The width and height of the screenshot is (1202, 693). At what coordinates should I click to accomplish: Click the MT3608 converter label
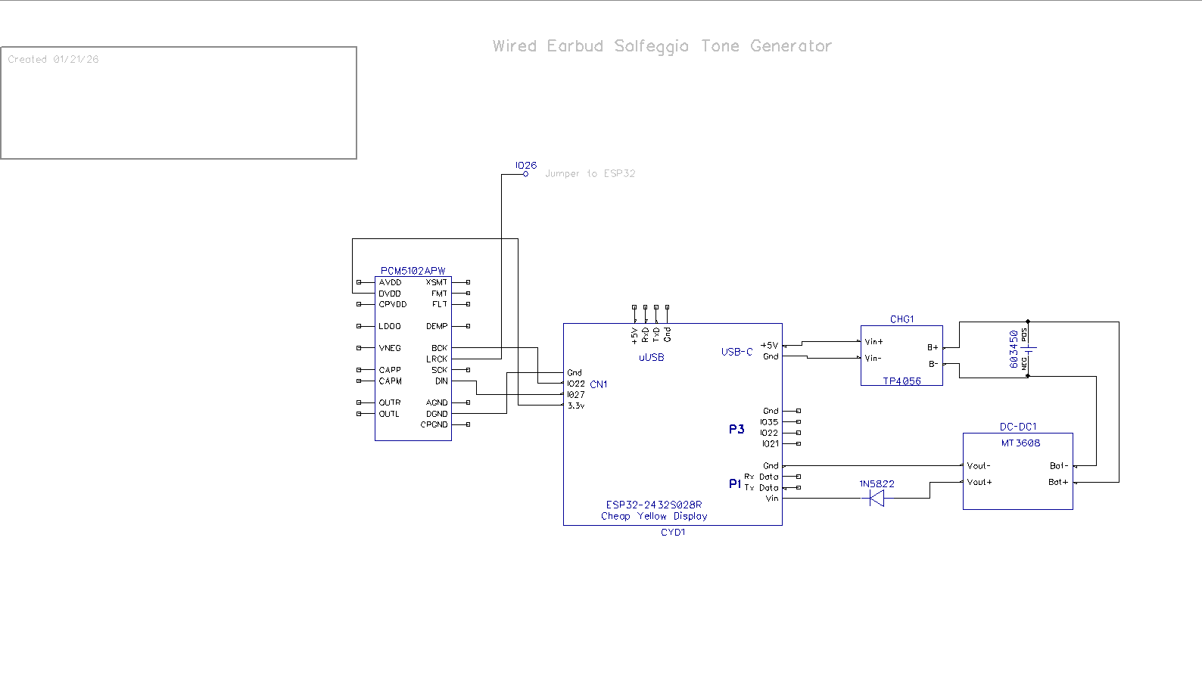pyautogui.click(x=1020, y=443)
